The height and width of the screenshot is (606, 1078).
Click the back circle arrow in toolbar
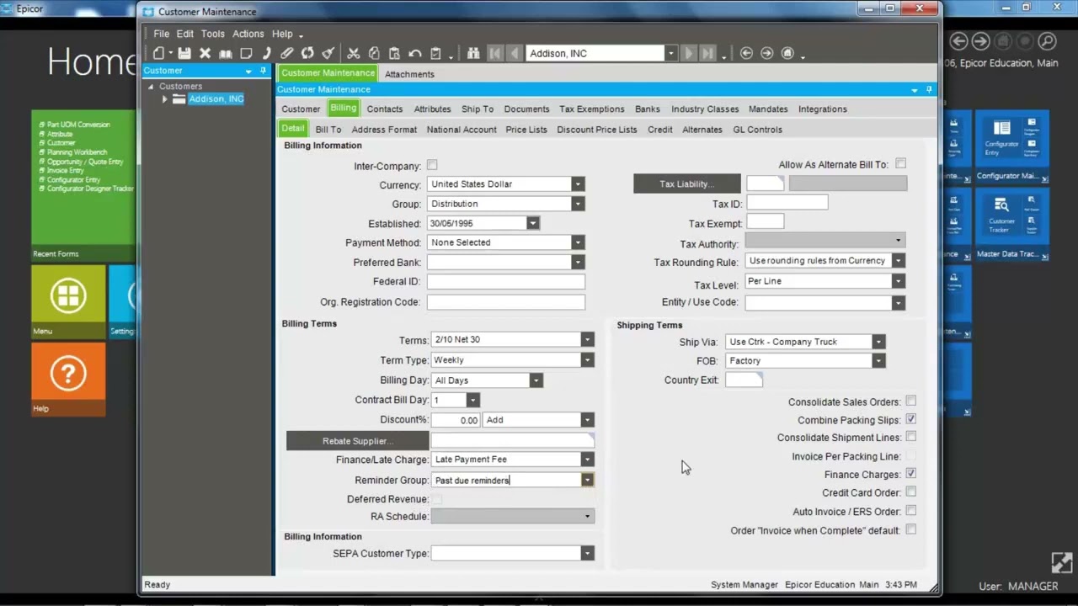(x=746, y=53)
